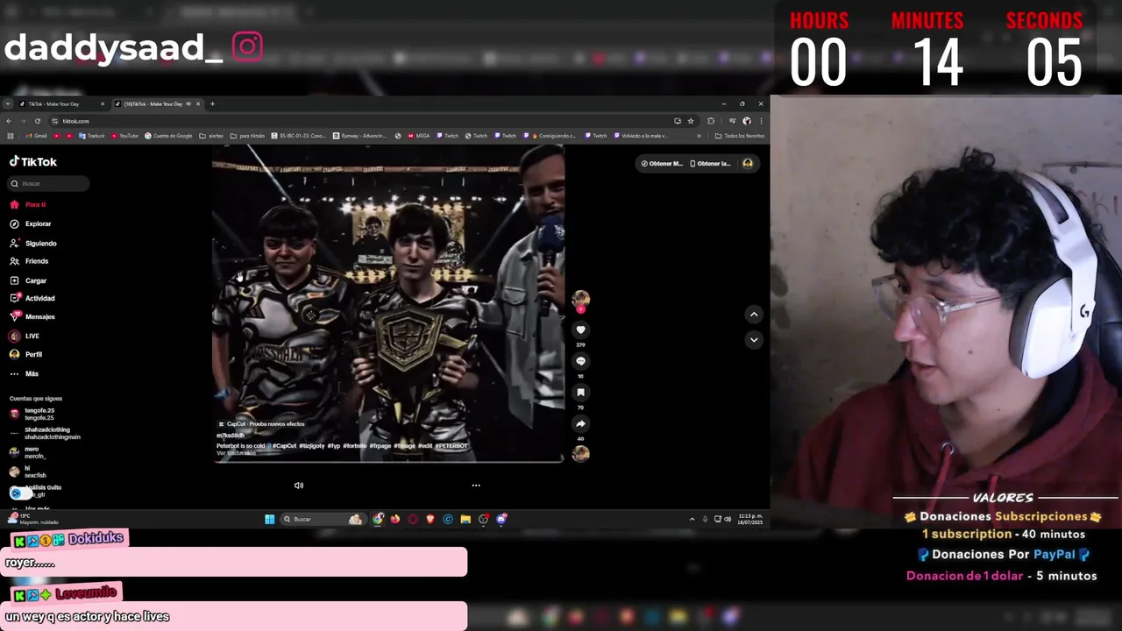
Task: Go to next video with down chevron
Action: [x=754, y=339]
